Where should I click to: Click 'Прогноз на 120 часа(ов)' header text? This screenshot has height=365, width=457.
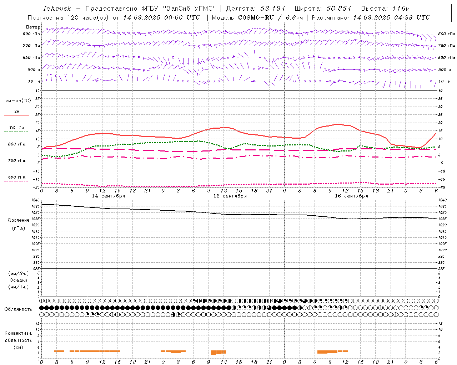pos(69,17)
